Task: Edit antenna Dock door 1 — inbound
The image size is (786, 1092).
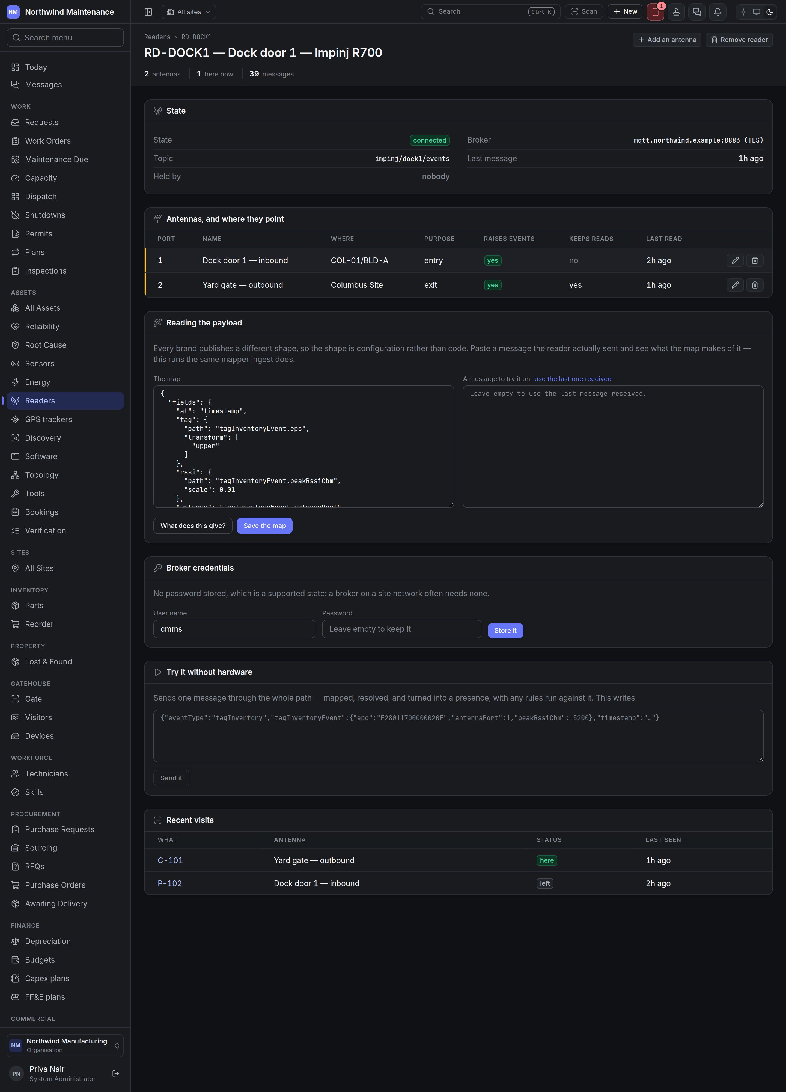Action: pyautogui.click(x=735, y=260)
